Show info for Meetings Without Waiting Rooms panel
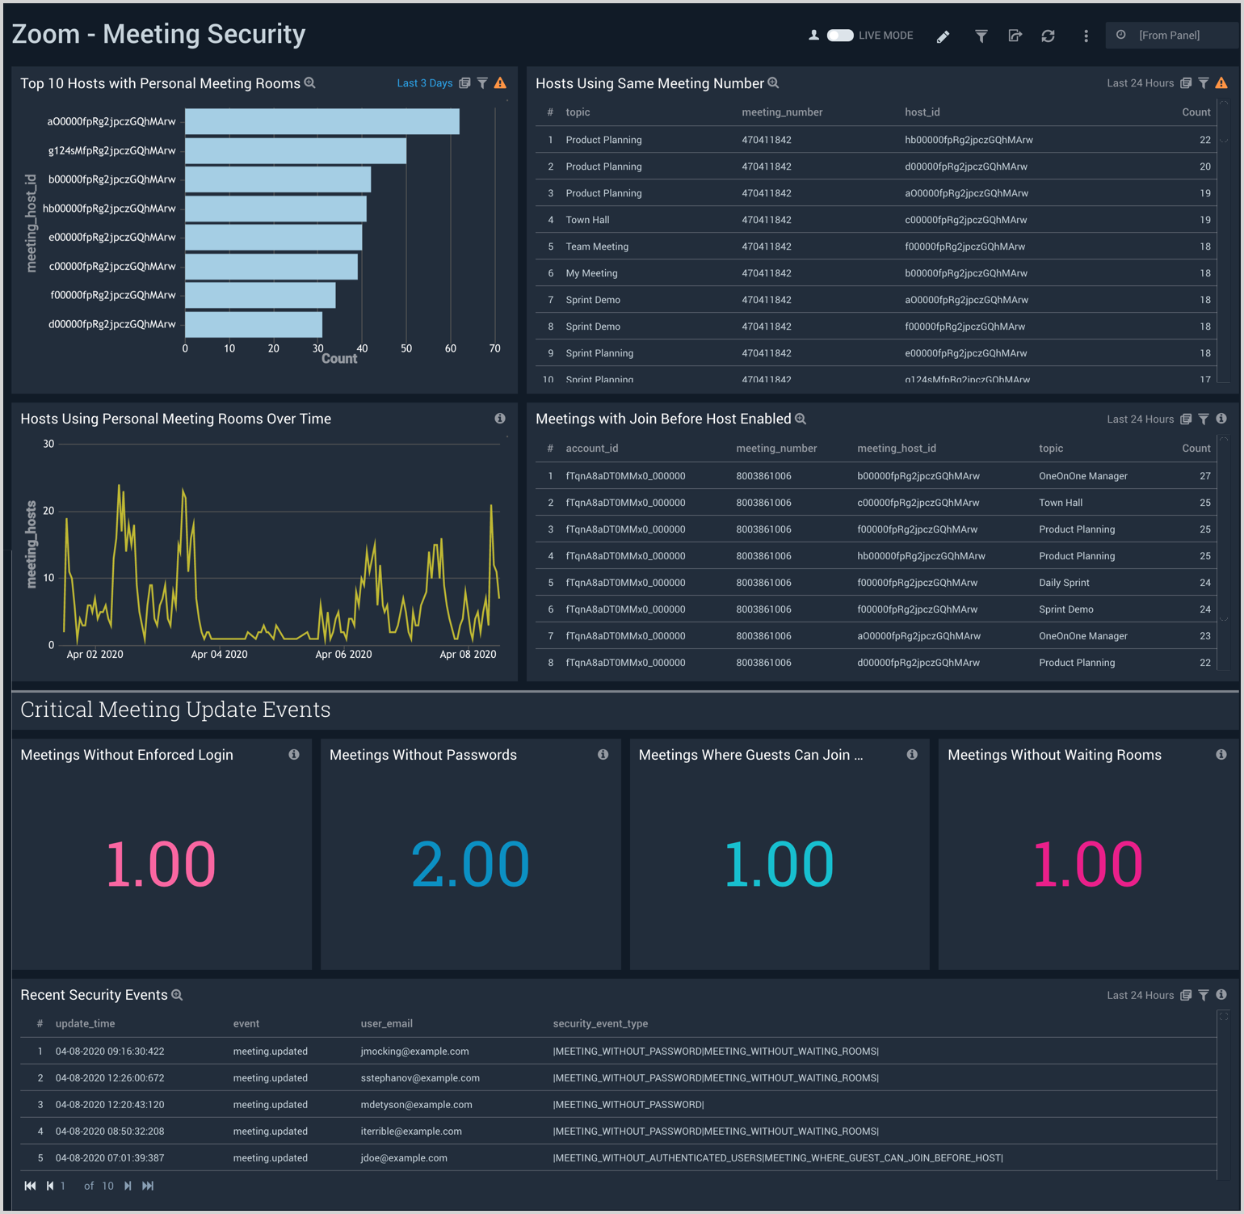Screen dimensions: 1244x1214 click(x=1221, y=754)
